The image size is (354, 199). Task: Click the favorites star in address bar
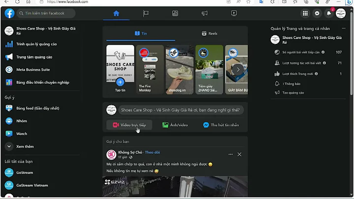[248, 2]
